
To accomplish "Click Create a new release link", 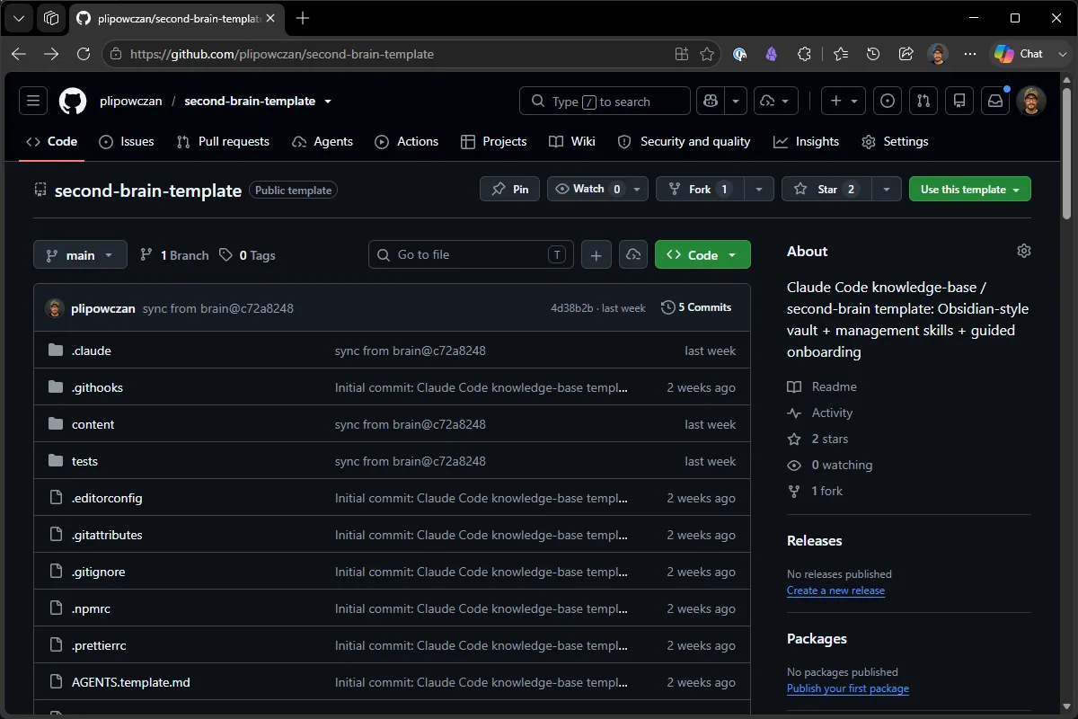I will coord(835,590).
